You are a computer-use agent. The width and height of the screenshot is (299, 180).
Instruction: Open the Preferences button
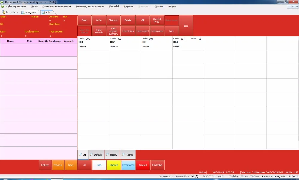tap(157, 31)
